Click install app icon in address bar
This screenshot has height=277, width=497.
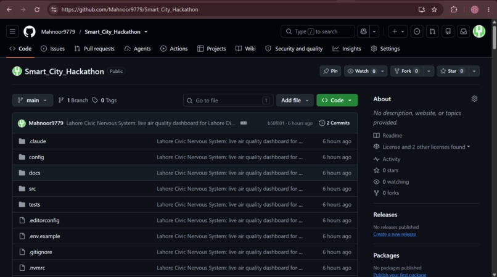(422, 9)
